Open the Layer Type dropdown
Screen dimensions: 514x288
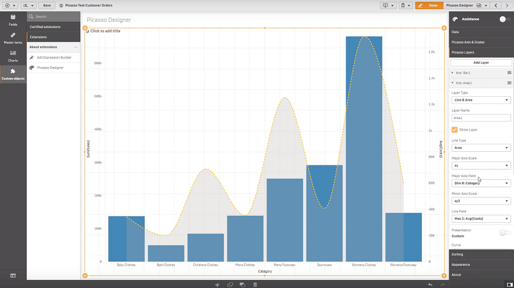(481, 100)
